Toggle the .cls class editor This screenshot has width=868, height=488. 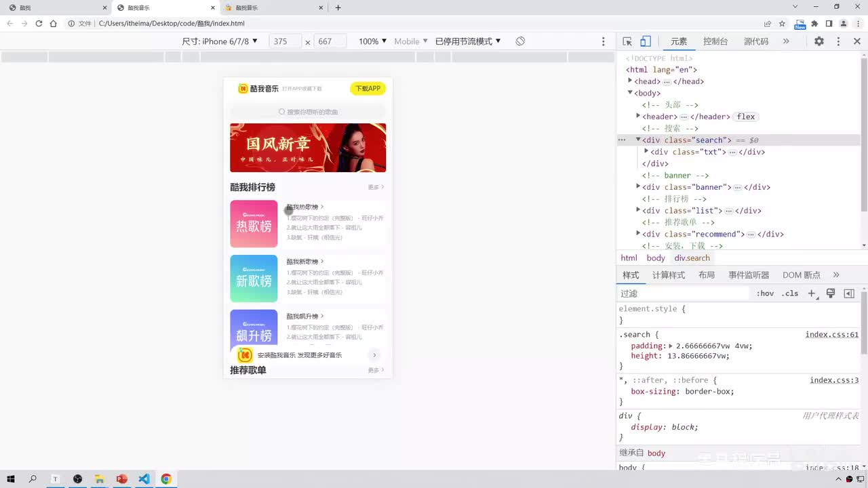coord(790,293)
